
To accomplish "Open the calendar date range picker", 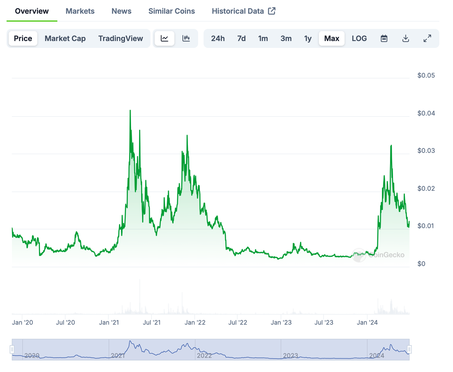I will tap(384, 38).
